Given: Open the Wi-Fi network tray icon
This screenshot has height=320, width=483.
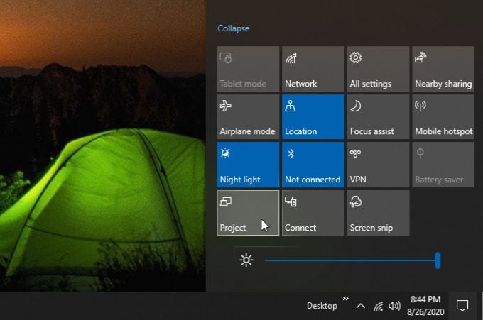Looking at the screenshot, I should [x=379, y=306].
